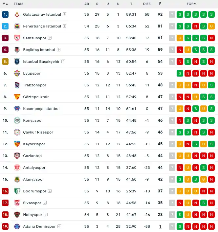Click Adana Demirspor's underlined points value
218x232 pixels.
click(x=160, y=226)
